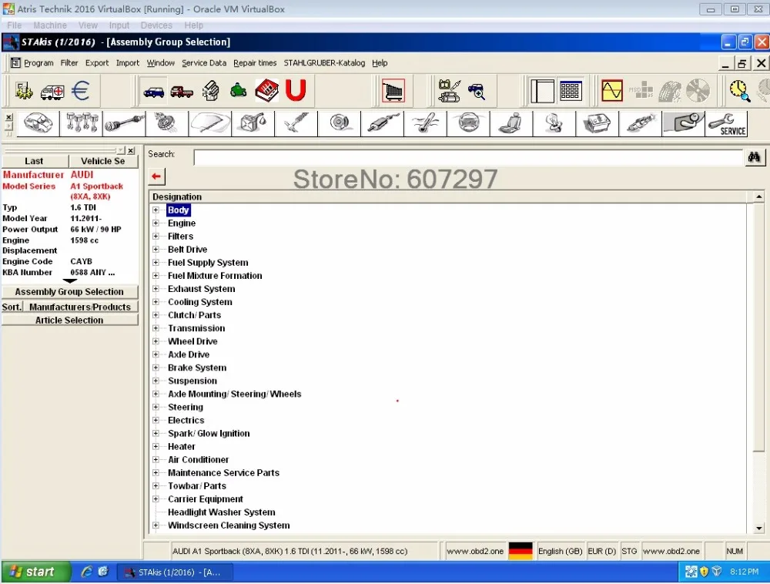Expand the Body tree node
The height and width of the screenshot is (584, 770).
[156, 210]
